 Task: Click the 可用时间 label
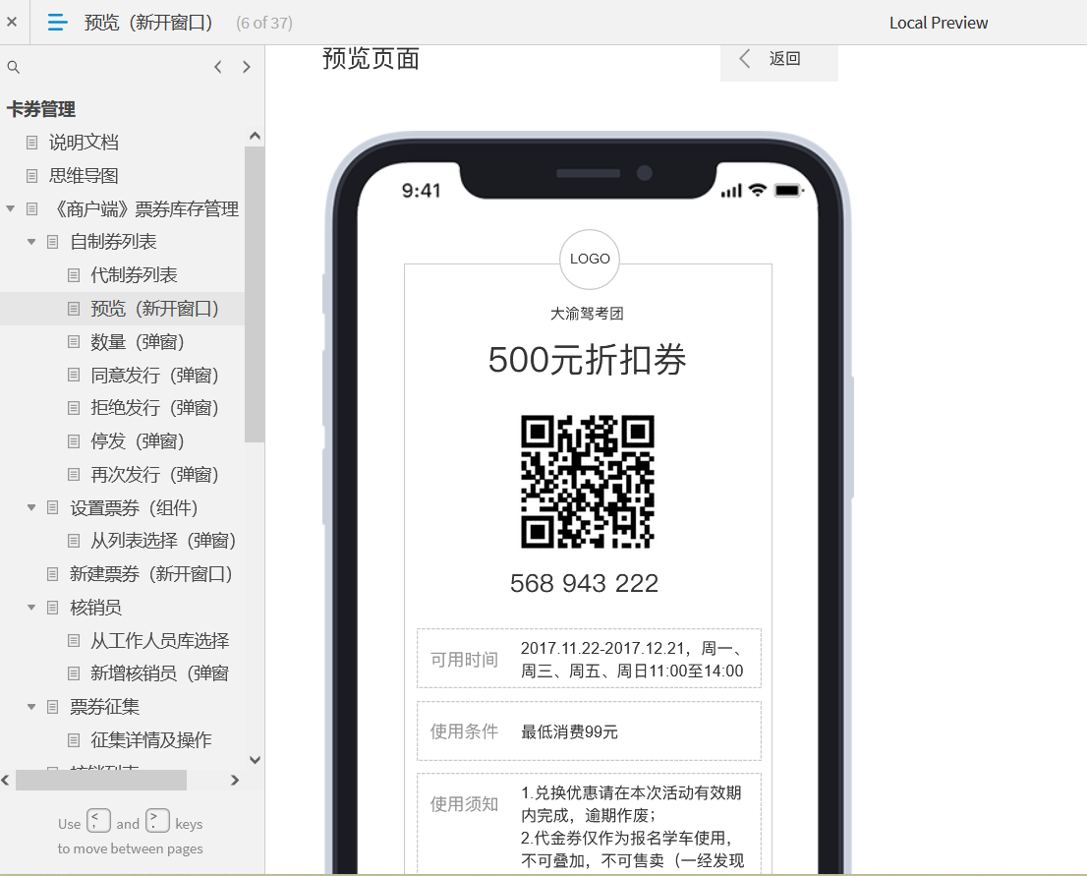465,659
